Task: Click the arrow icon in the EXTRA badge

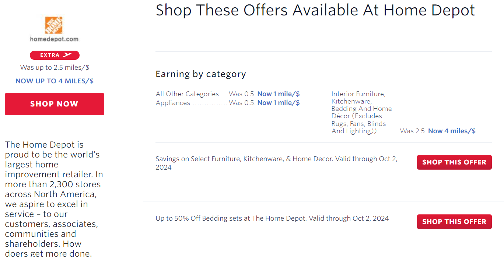Action: pos(67,55)
